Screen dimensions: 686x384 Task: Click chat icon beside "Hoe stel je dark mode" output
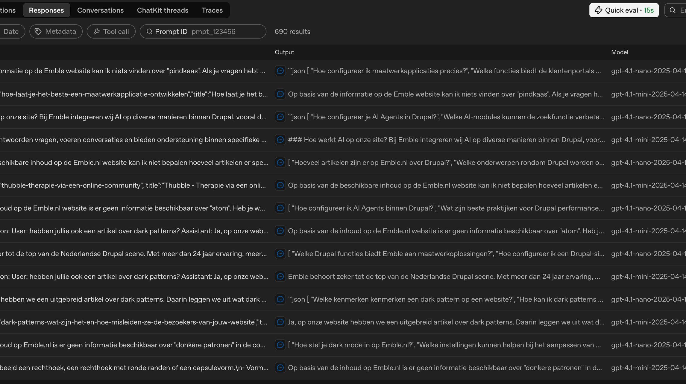pyautogui.click(x=280, y=345)
